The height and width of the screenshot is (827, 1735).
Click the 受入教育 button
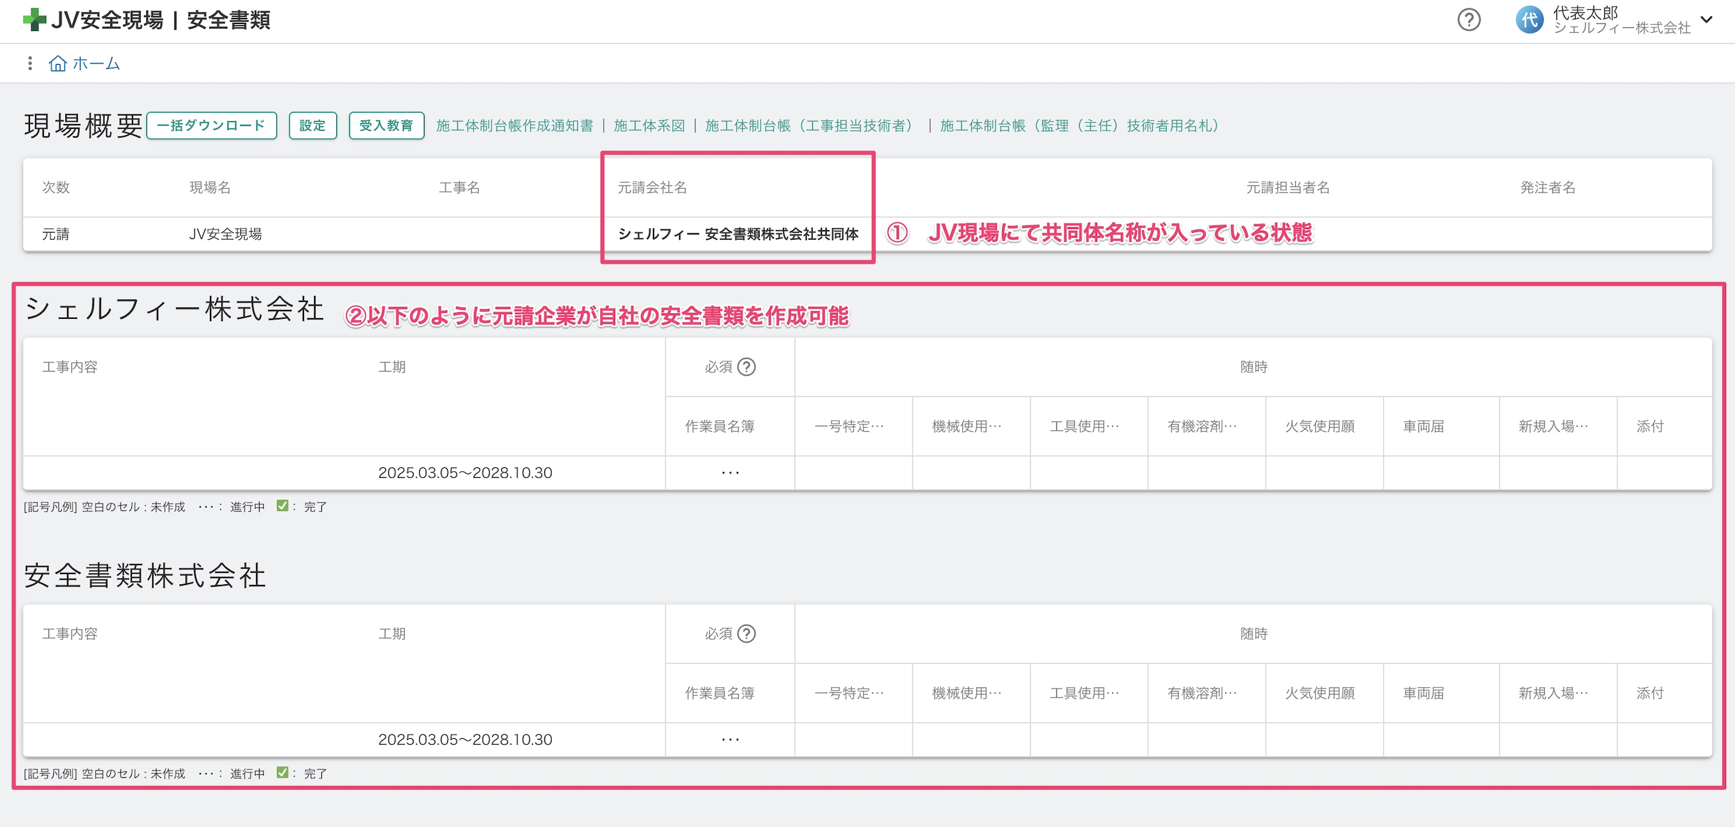[386, 125]
